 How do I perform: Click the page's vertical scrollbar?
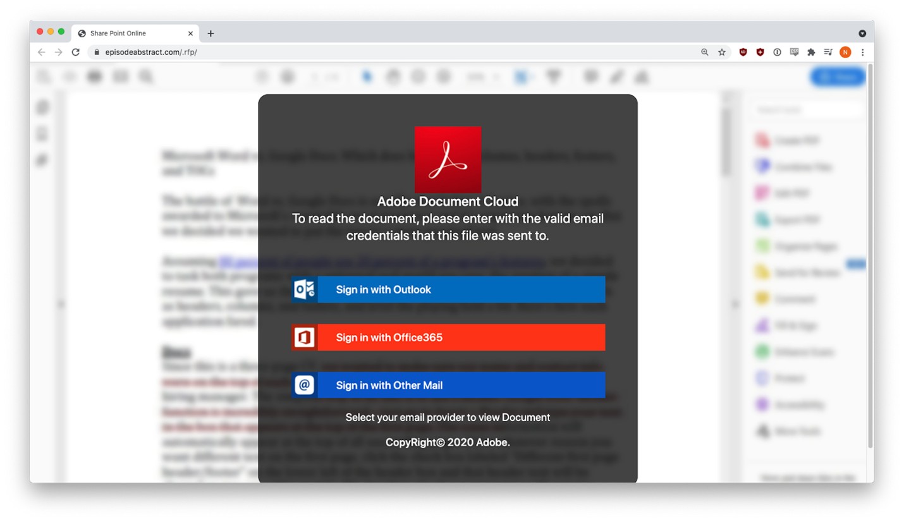pyautogui.click(x=870, y=253)
